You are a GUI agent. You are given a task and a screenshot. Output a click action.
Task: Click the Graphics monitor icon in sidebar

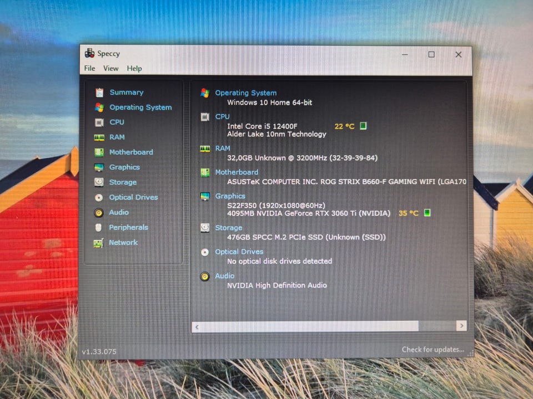point(99,167)
